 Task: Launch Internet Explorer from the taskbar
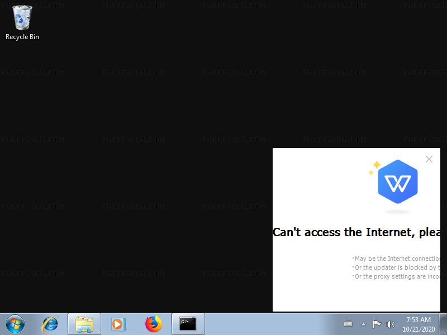point(50,324)
